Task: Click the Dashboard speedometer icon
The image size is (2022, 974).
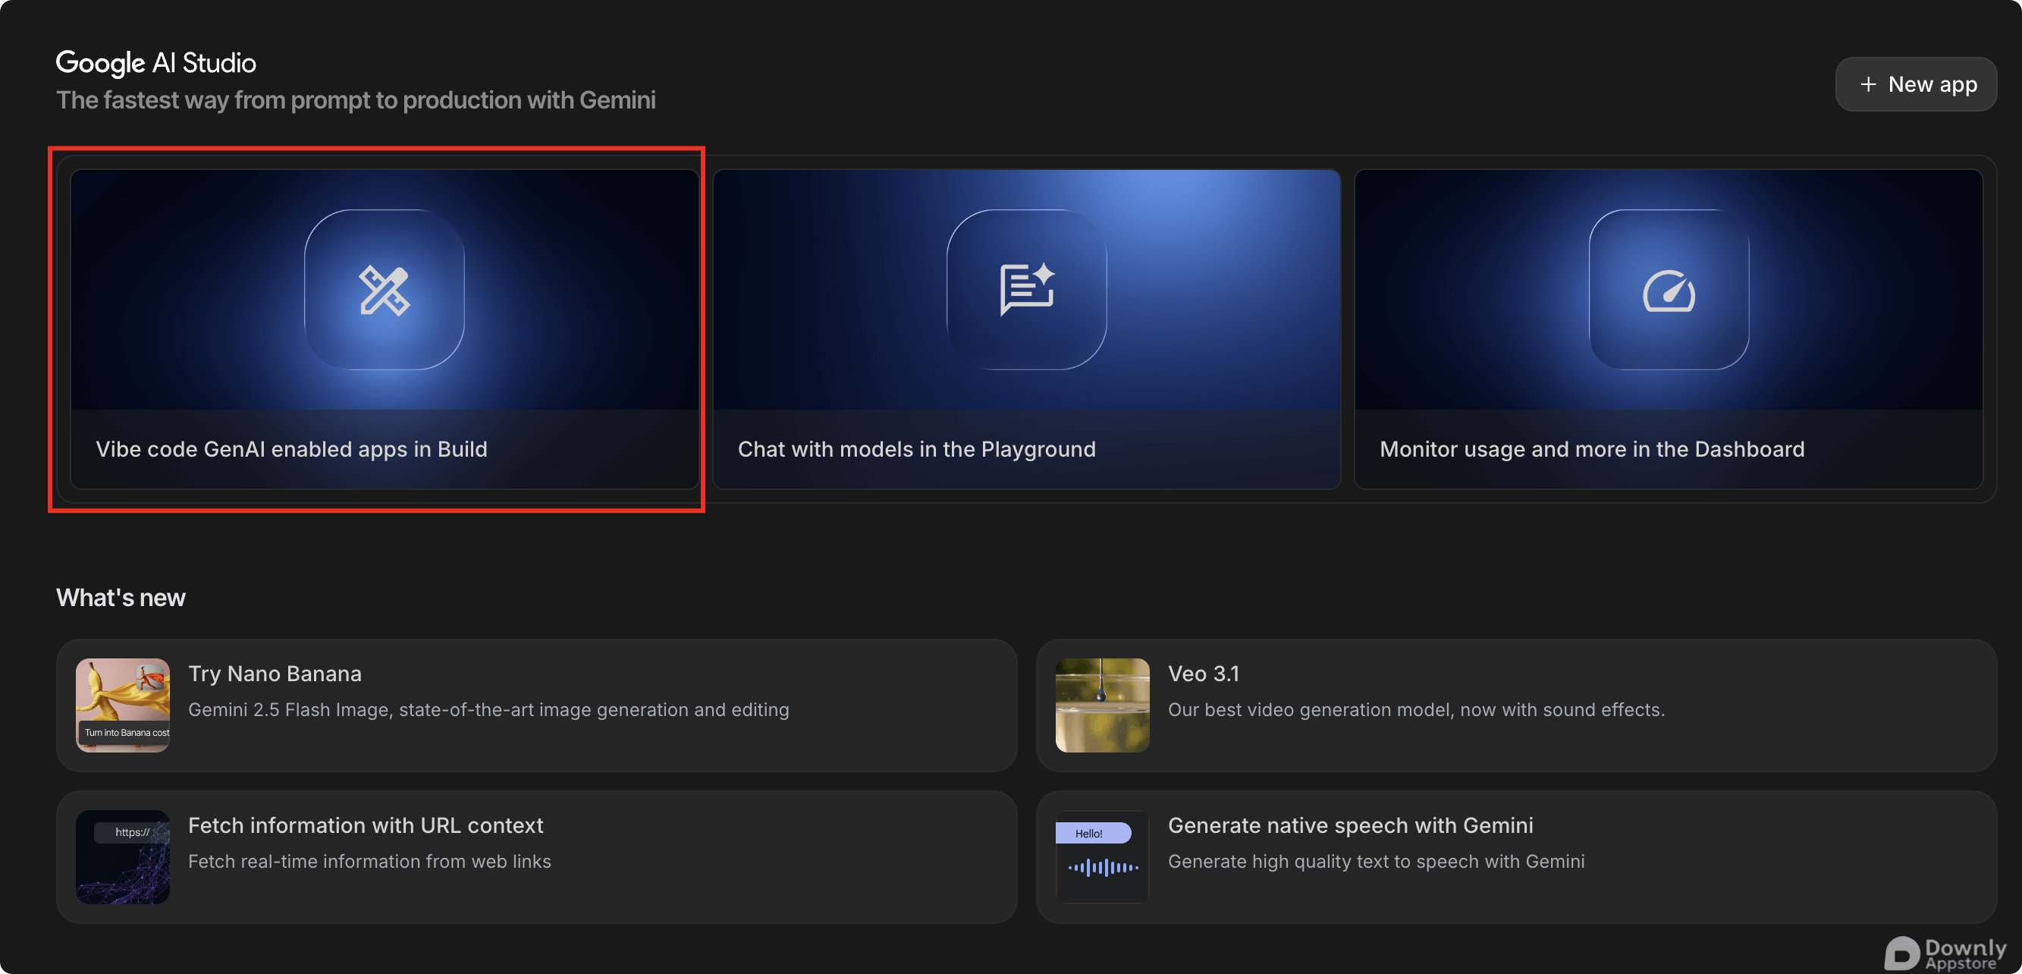Action: tap(1669, 291)
